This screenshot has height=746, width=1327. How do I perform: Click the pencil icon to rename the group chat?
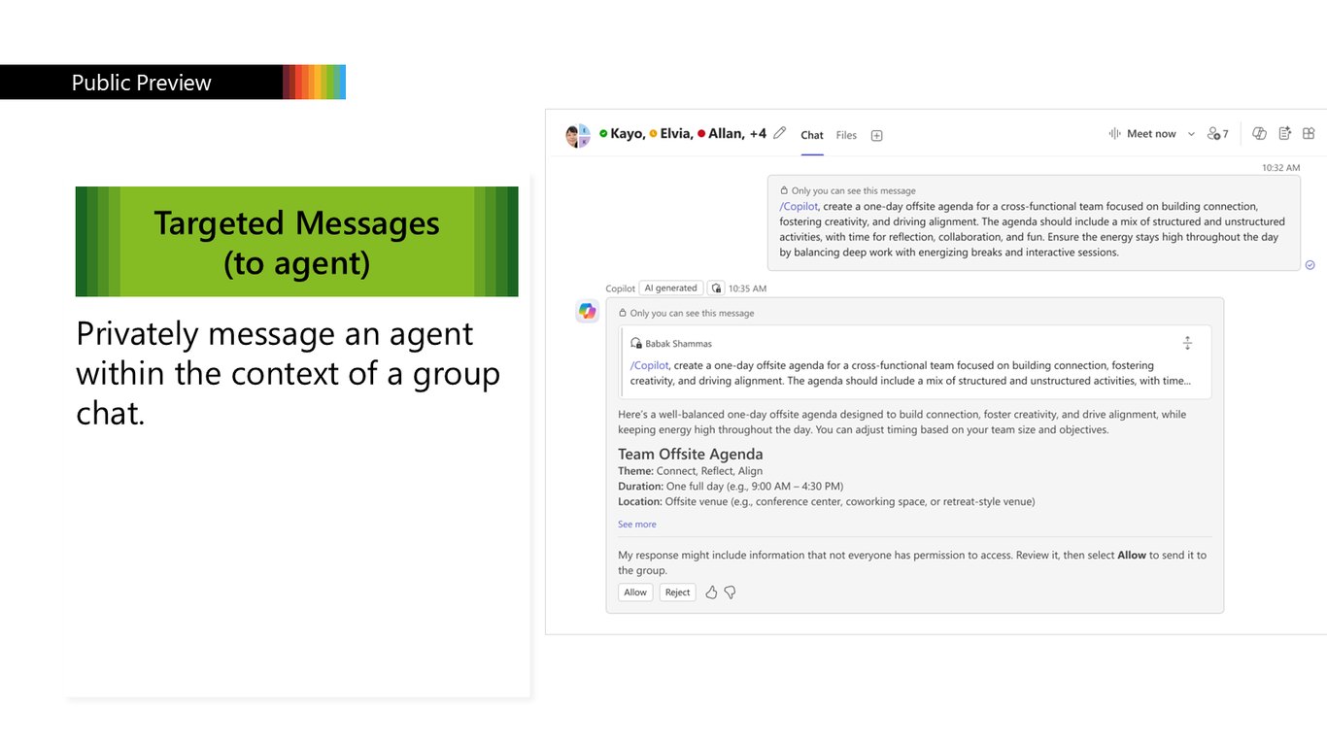779,133
